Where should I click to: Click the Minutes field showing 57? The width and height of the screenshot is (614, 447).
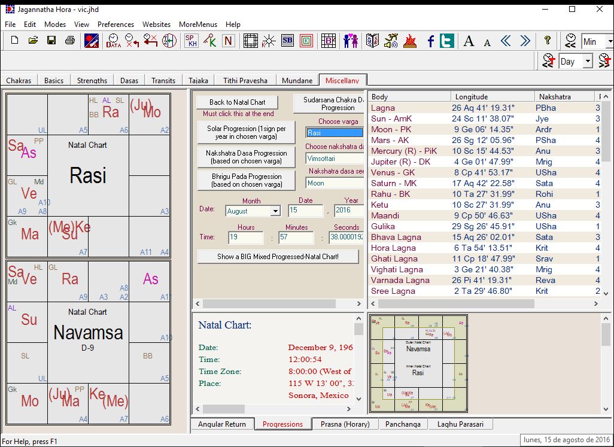click(296, 237)
